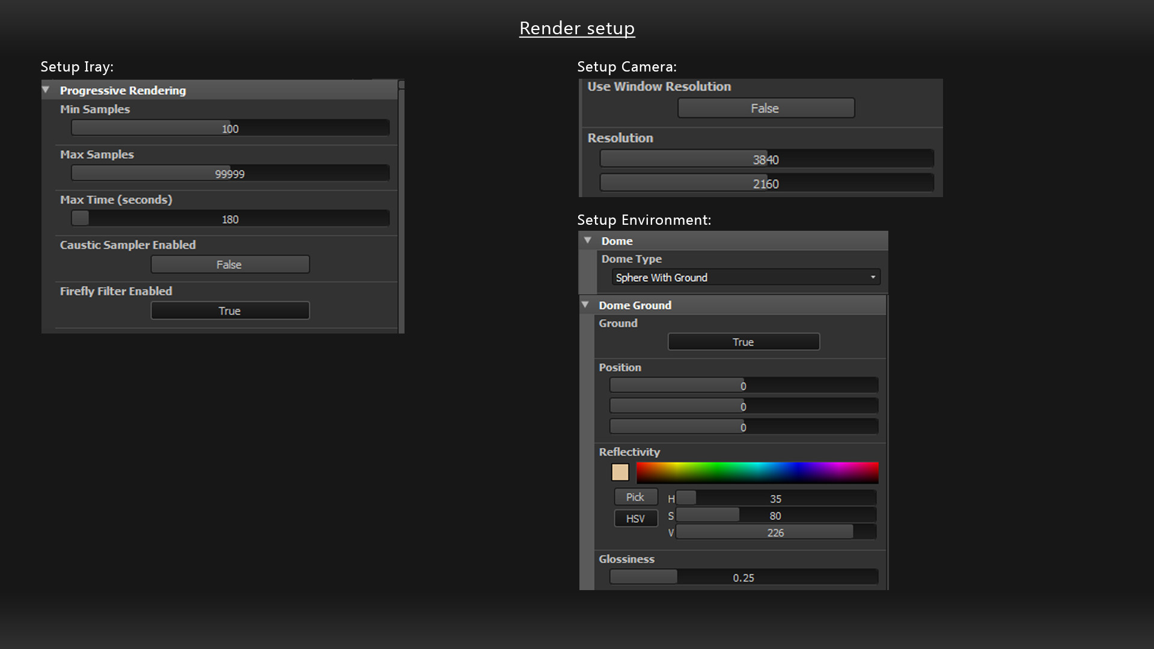Click the first Position slider

coord(744,385)
